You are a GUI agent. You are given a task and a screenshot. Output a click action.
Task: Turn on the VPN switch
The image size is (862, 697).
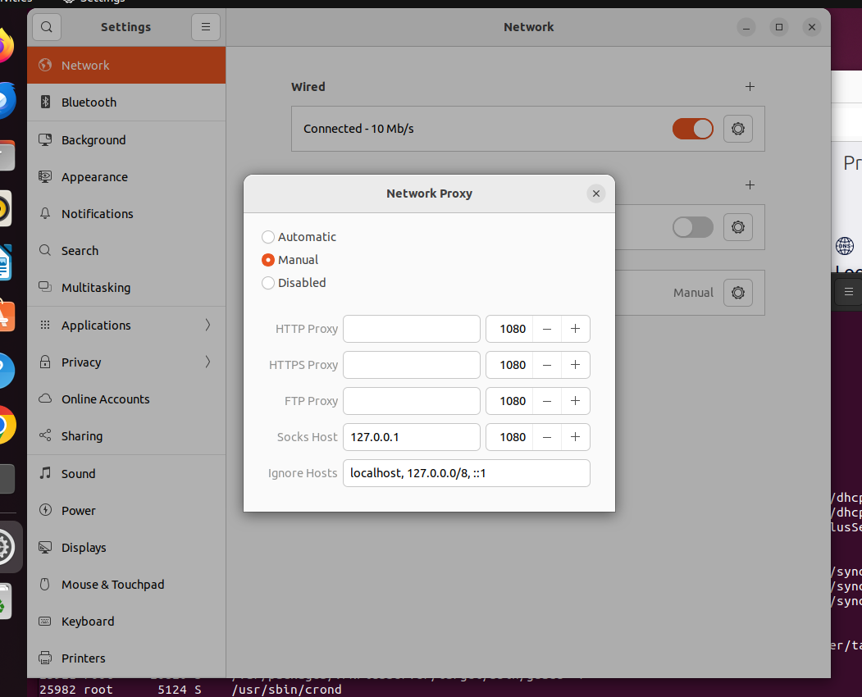(693, 227)
